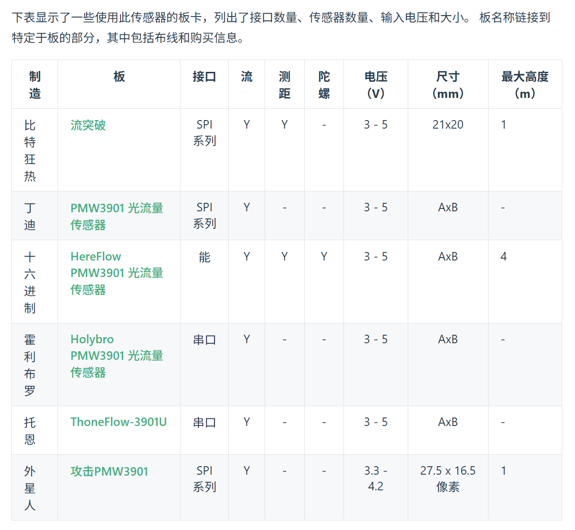Select manufacturer cell 比特狂热
This screenshot has height=530, width=575.
point(35,150)
